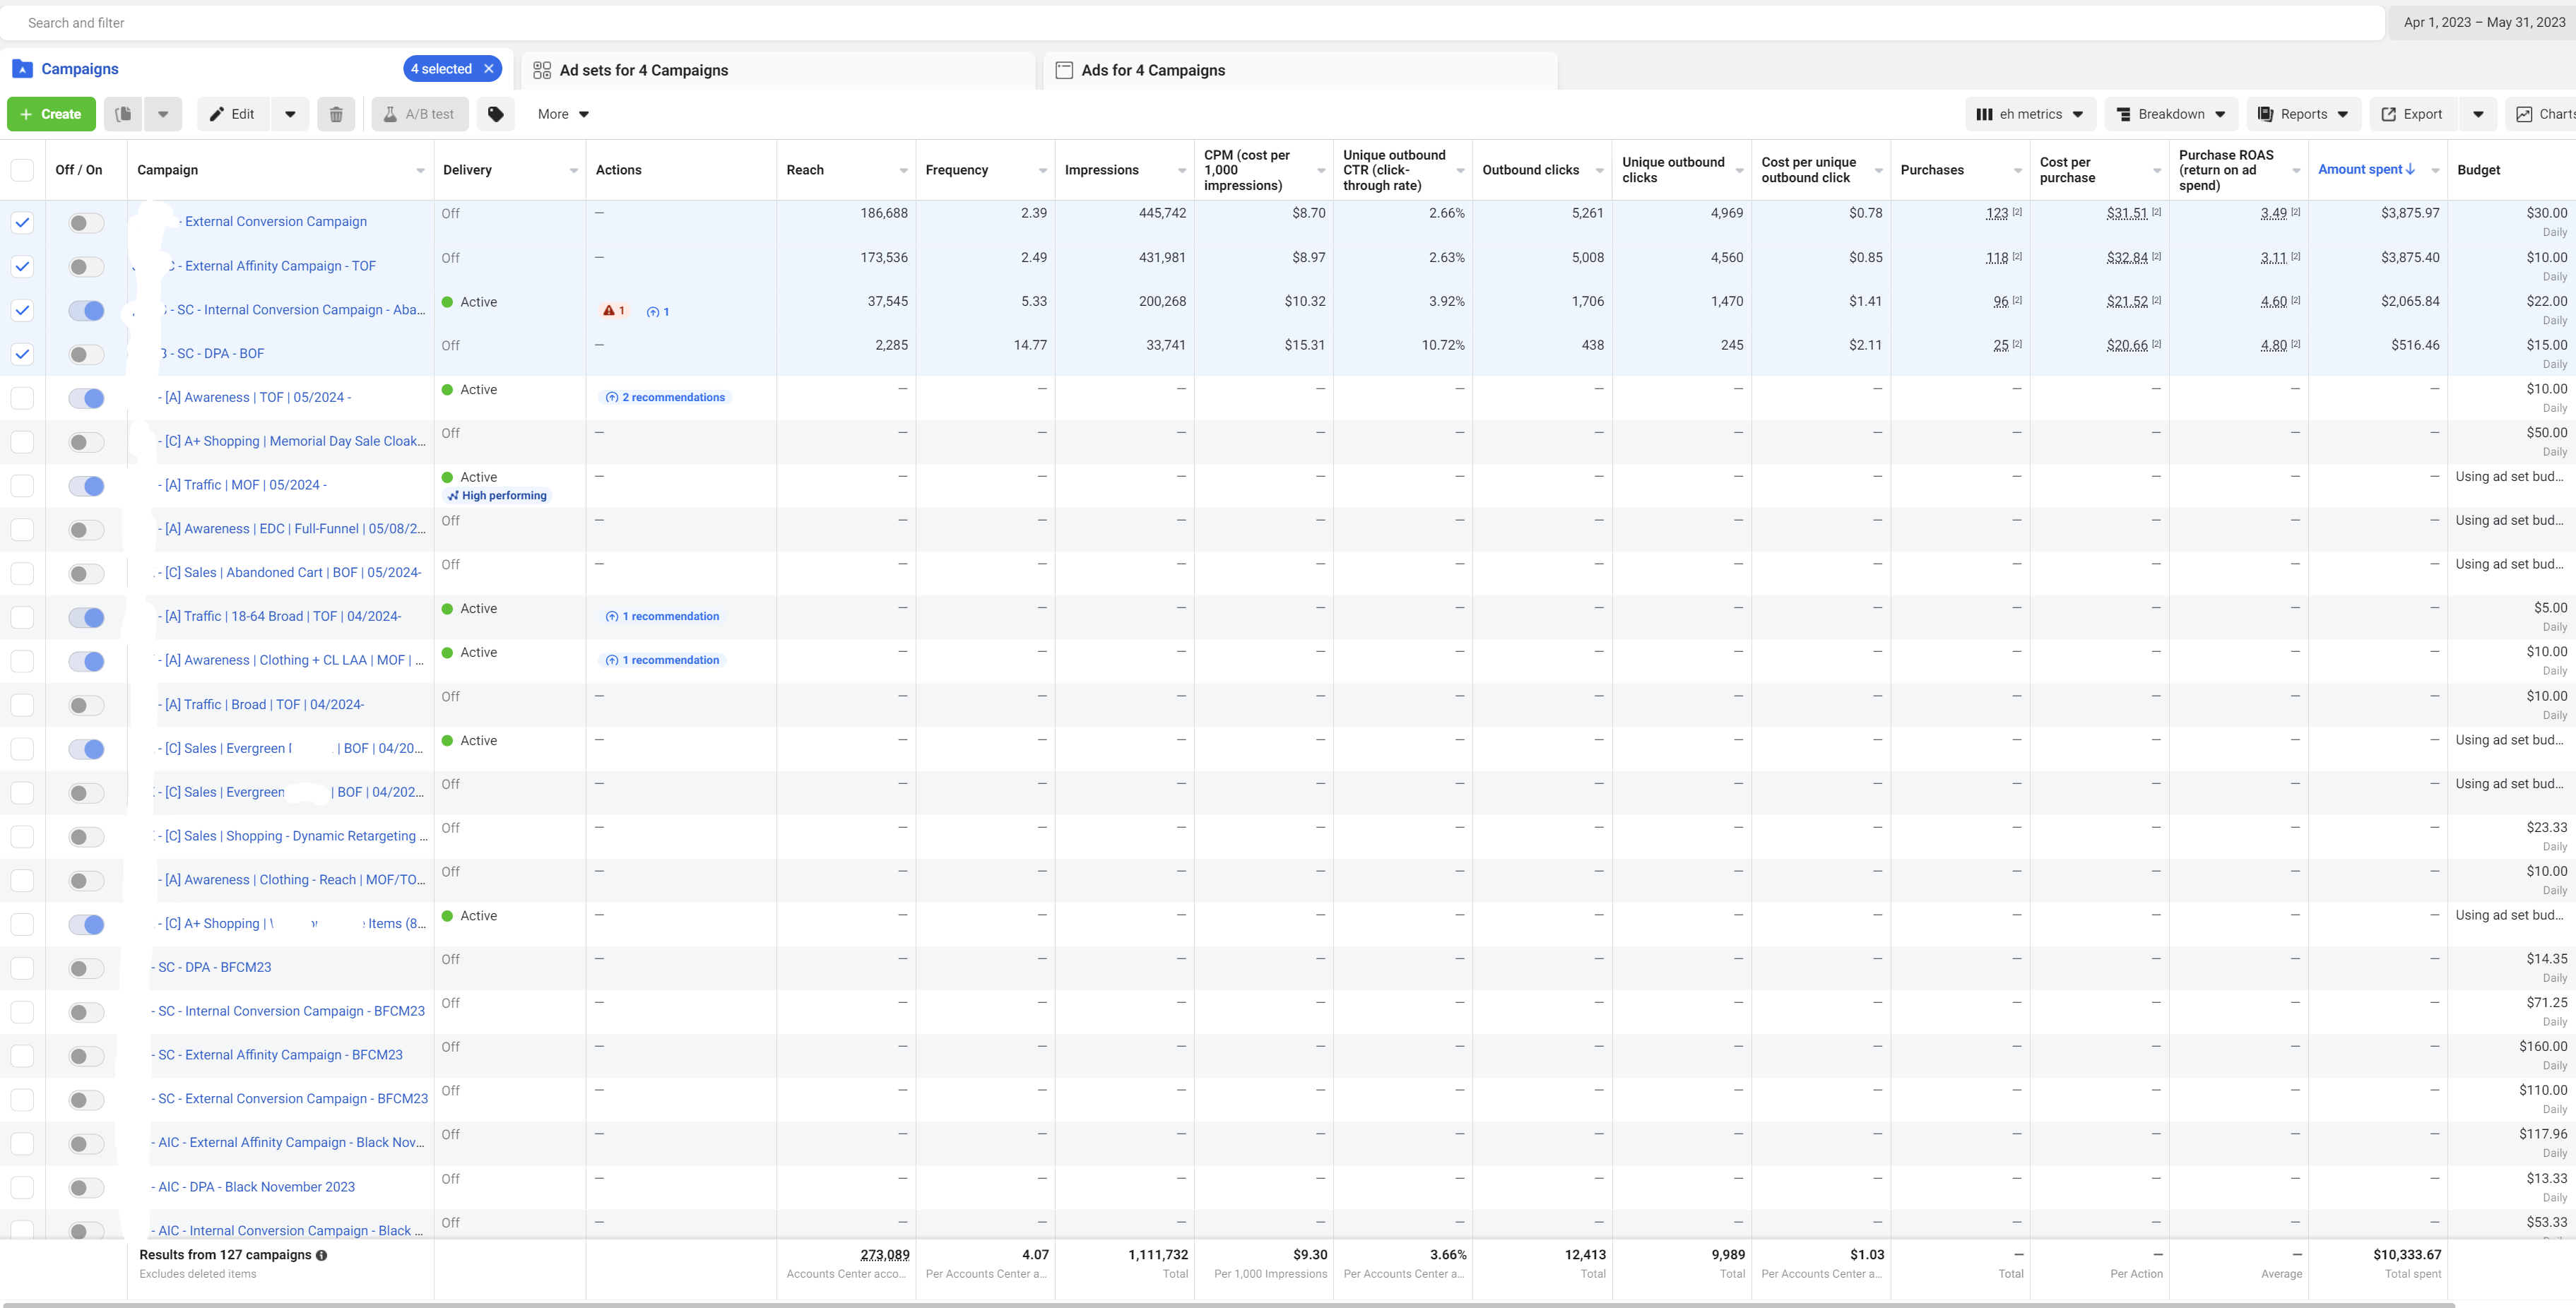This screenshot has width=2576, height=1308.
Task: Click the Ads tab page icon
Action: tap(1064, 70)
